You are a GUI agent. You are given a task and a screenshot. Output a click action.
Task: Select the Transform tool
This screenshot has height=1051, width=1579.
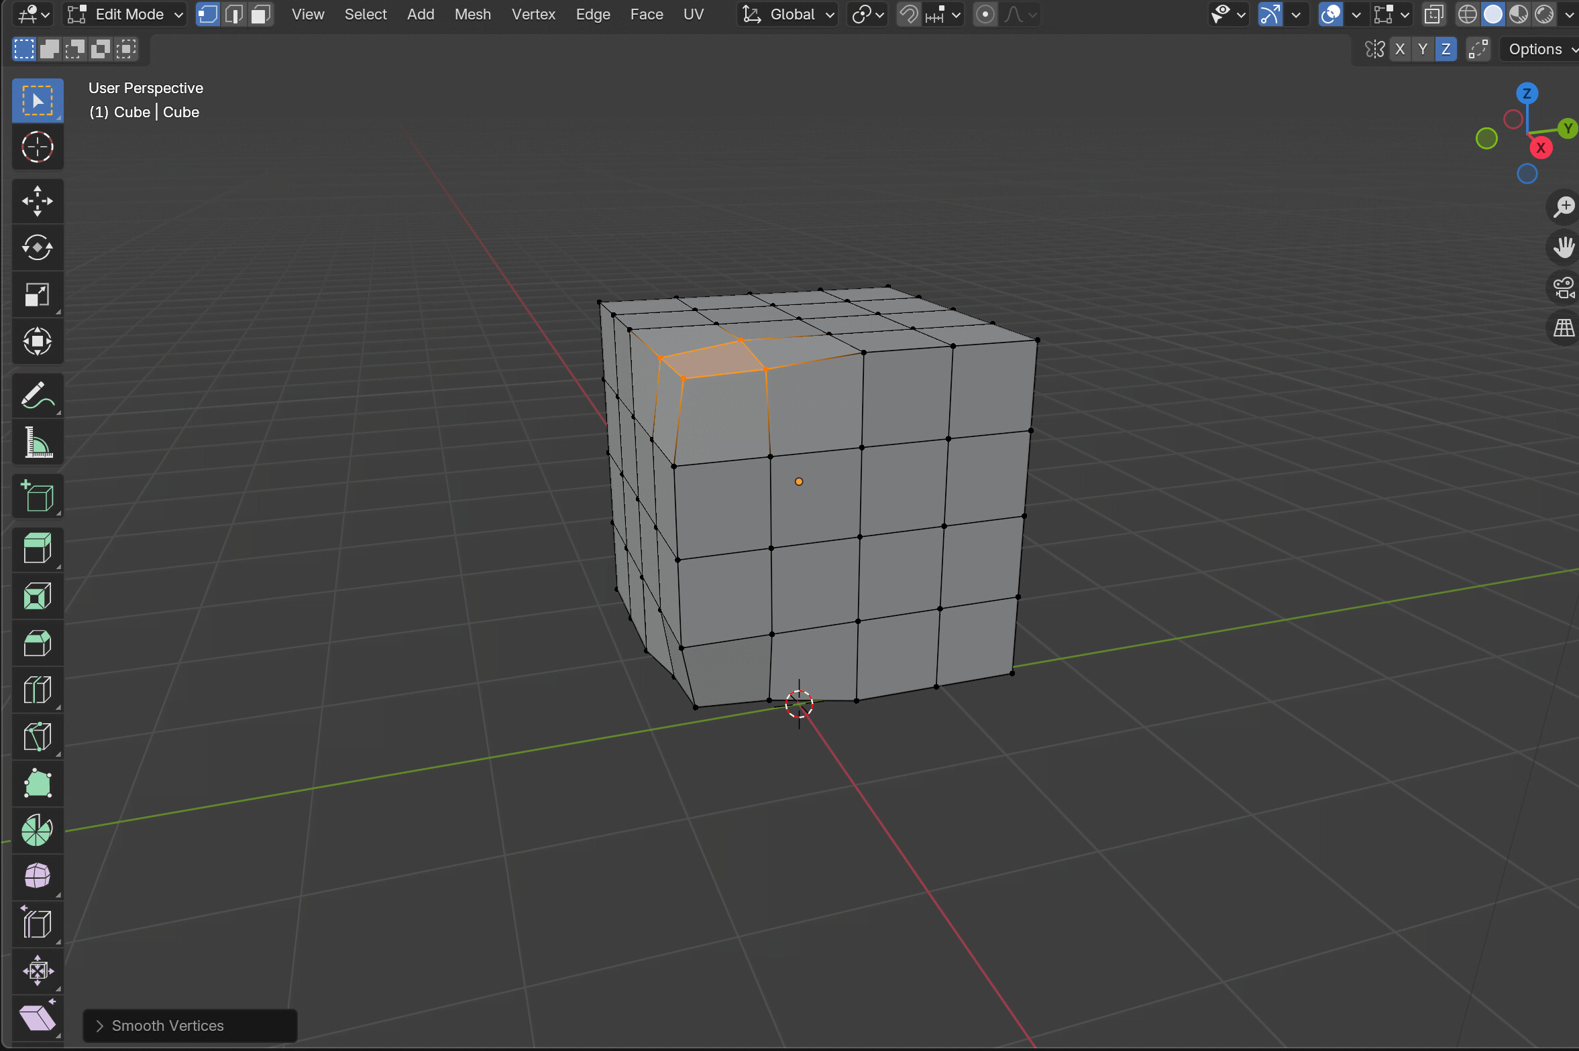pos(38,341)
